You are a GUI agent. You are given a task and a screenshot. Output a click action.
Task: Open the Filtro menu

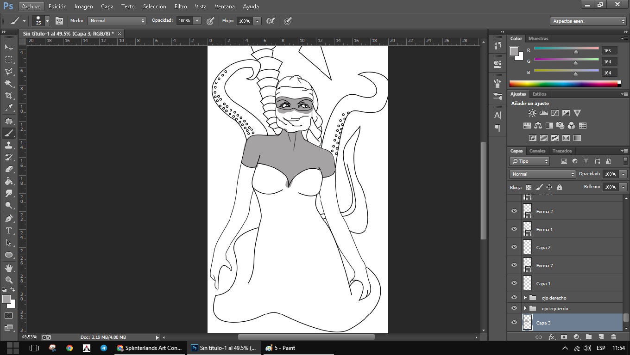point(181,6)
